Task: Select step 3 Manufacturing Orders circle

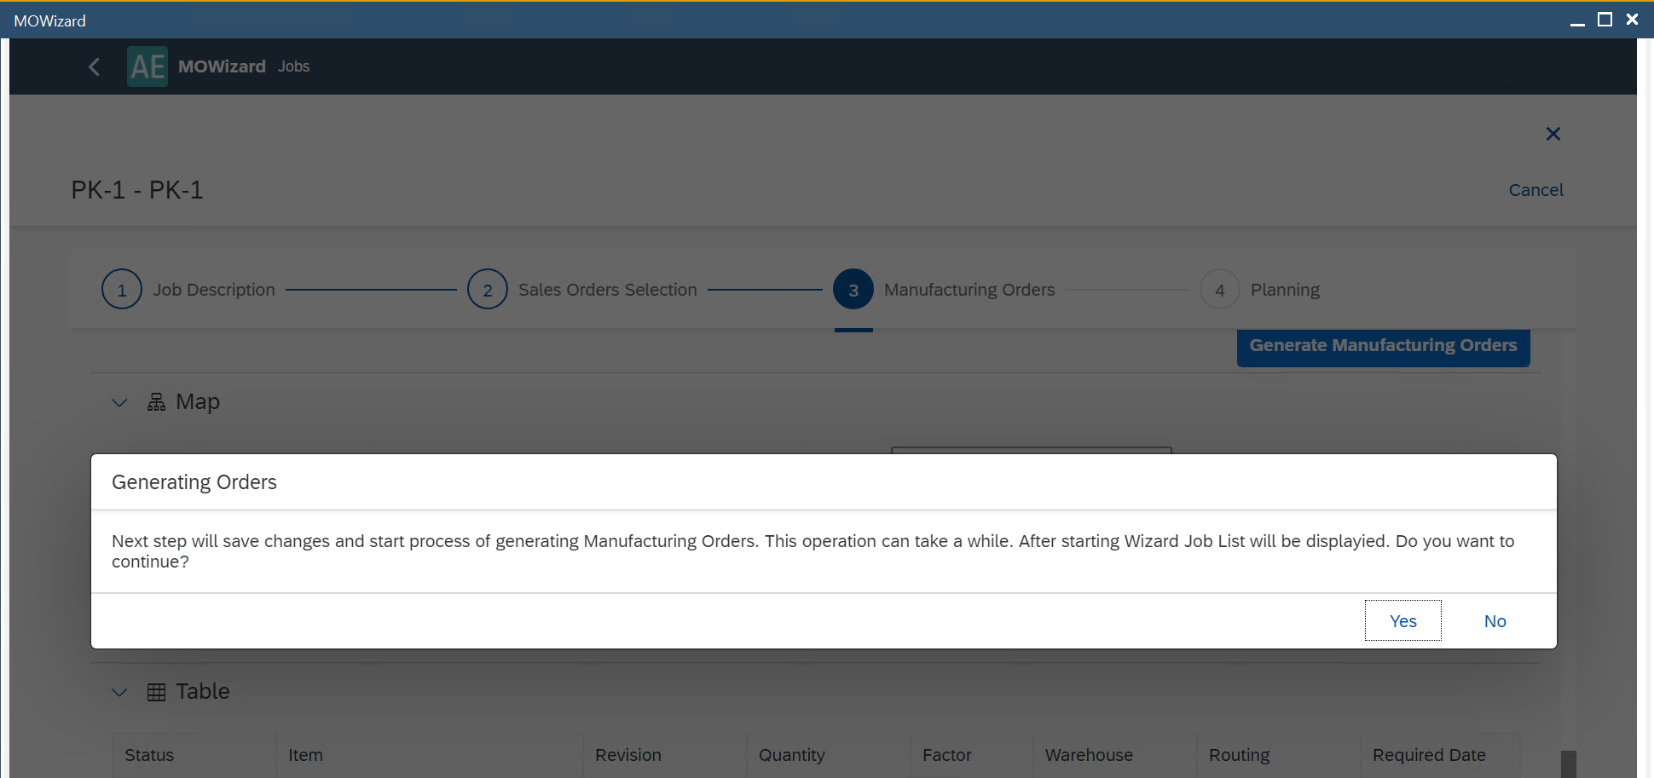Action: click(853, 290)
